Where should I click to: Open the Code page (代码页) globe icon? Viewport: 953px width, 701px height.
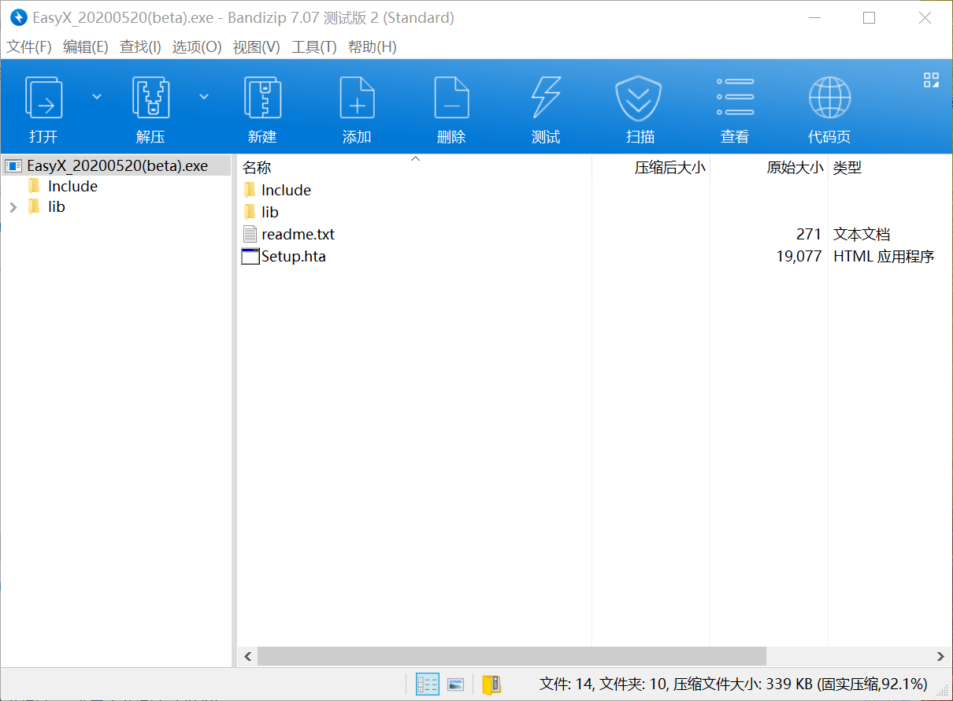pos(829,98)
